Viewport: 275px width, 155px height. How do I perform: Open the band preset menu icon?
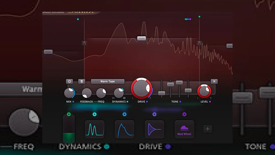[82, 81]
